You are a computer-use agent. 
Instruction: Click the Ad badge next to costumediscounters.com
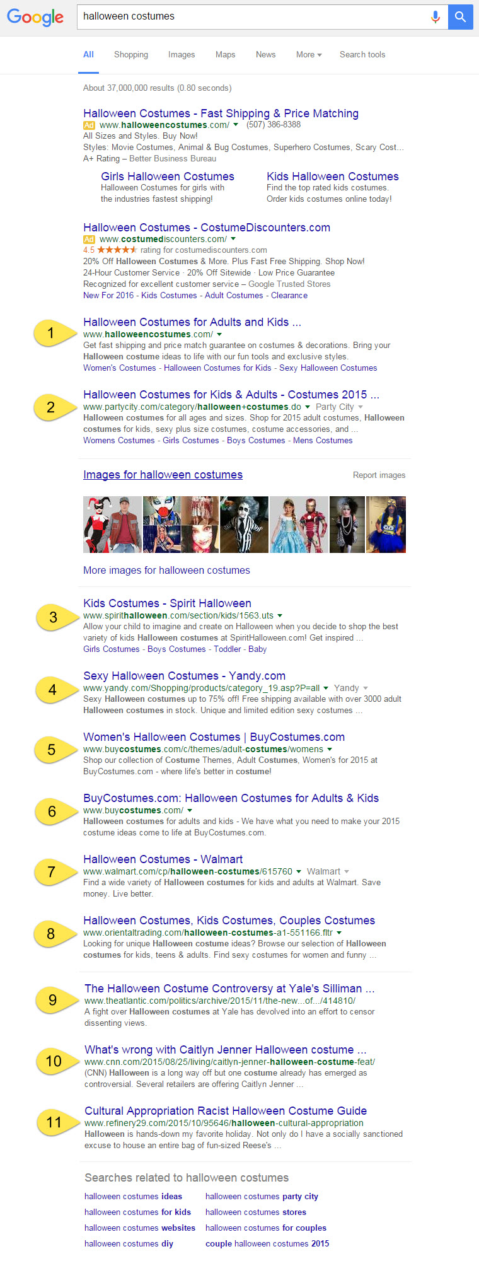coord(89,240)
